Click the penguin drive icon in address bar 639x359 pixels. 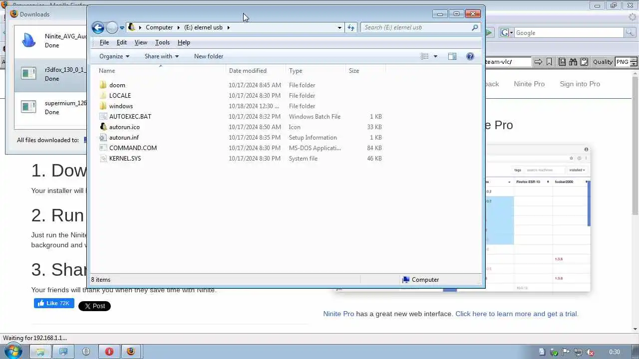[132, 27]
